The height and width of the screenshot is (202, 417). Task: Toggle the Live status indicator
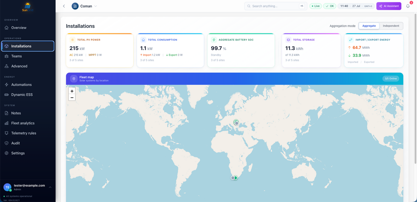(316, 6)
